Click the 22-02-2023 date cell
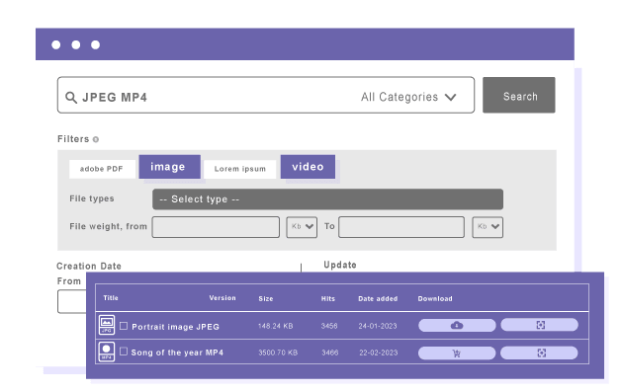The width and height of the screenshot is (623, 392). coord(378,353)
